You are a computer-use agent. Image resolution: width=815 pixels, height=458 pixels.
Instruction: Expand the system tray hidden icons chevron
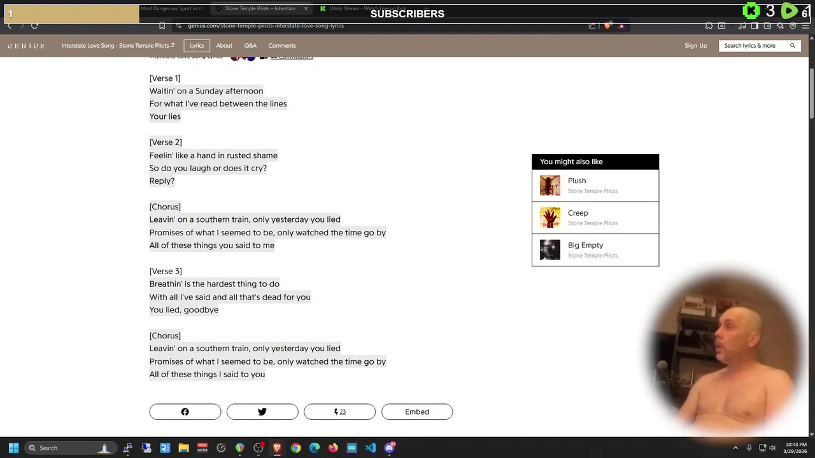point(735,448)
